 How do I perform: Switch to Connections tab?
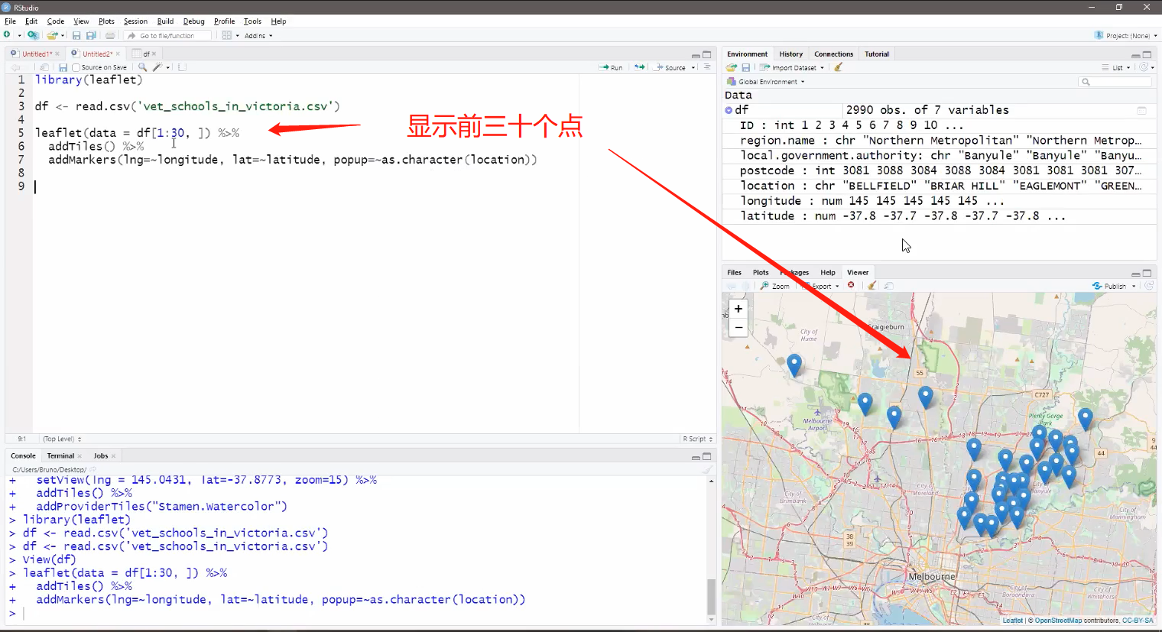coord(833,54)
